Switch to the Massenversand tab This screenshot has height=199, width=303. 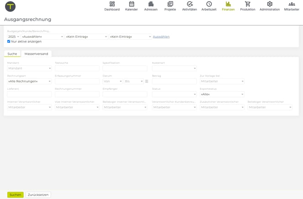[x=36, y=54]
